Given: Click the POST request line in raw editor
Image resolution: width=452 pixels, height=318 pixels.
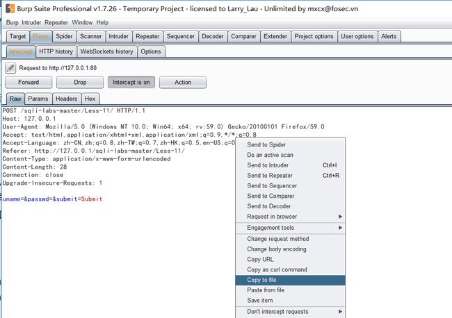Looking at the screenshot, I should point(74,111).
